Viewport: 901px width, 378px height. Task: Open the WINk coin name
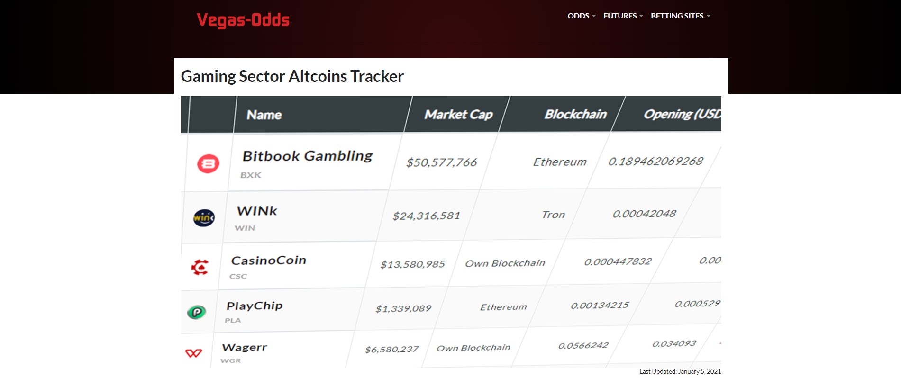click(x=257, y=211)
